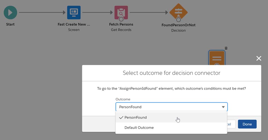The width and height of the screenshot is (268, 140).
Task: Select the Fast Create New Screen icon
Action: pyautogui.click(x=74, y=12)
